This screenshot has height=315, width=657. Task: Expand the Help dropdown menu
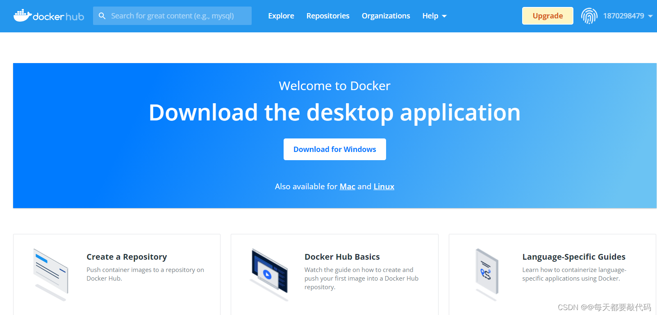(434, 16)
